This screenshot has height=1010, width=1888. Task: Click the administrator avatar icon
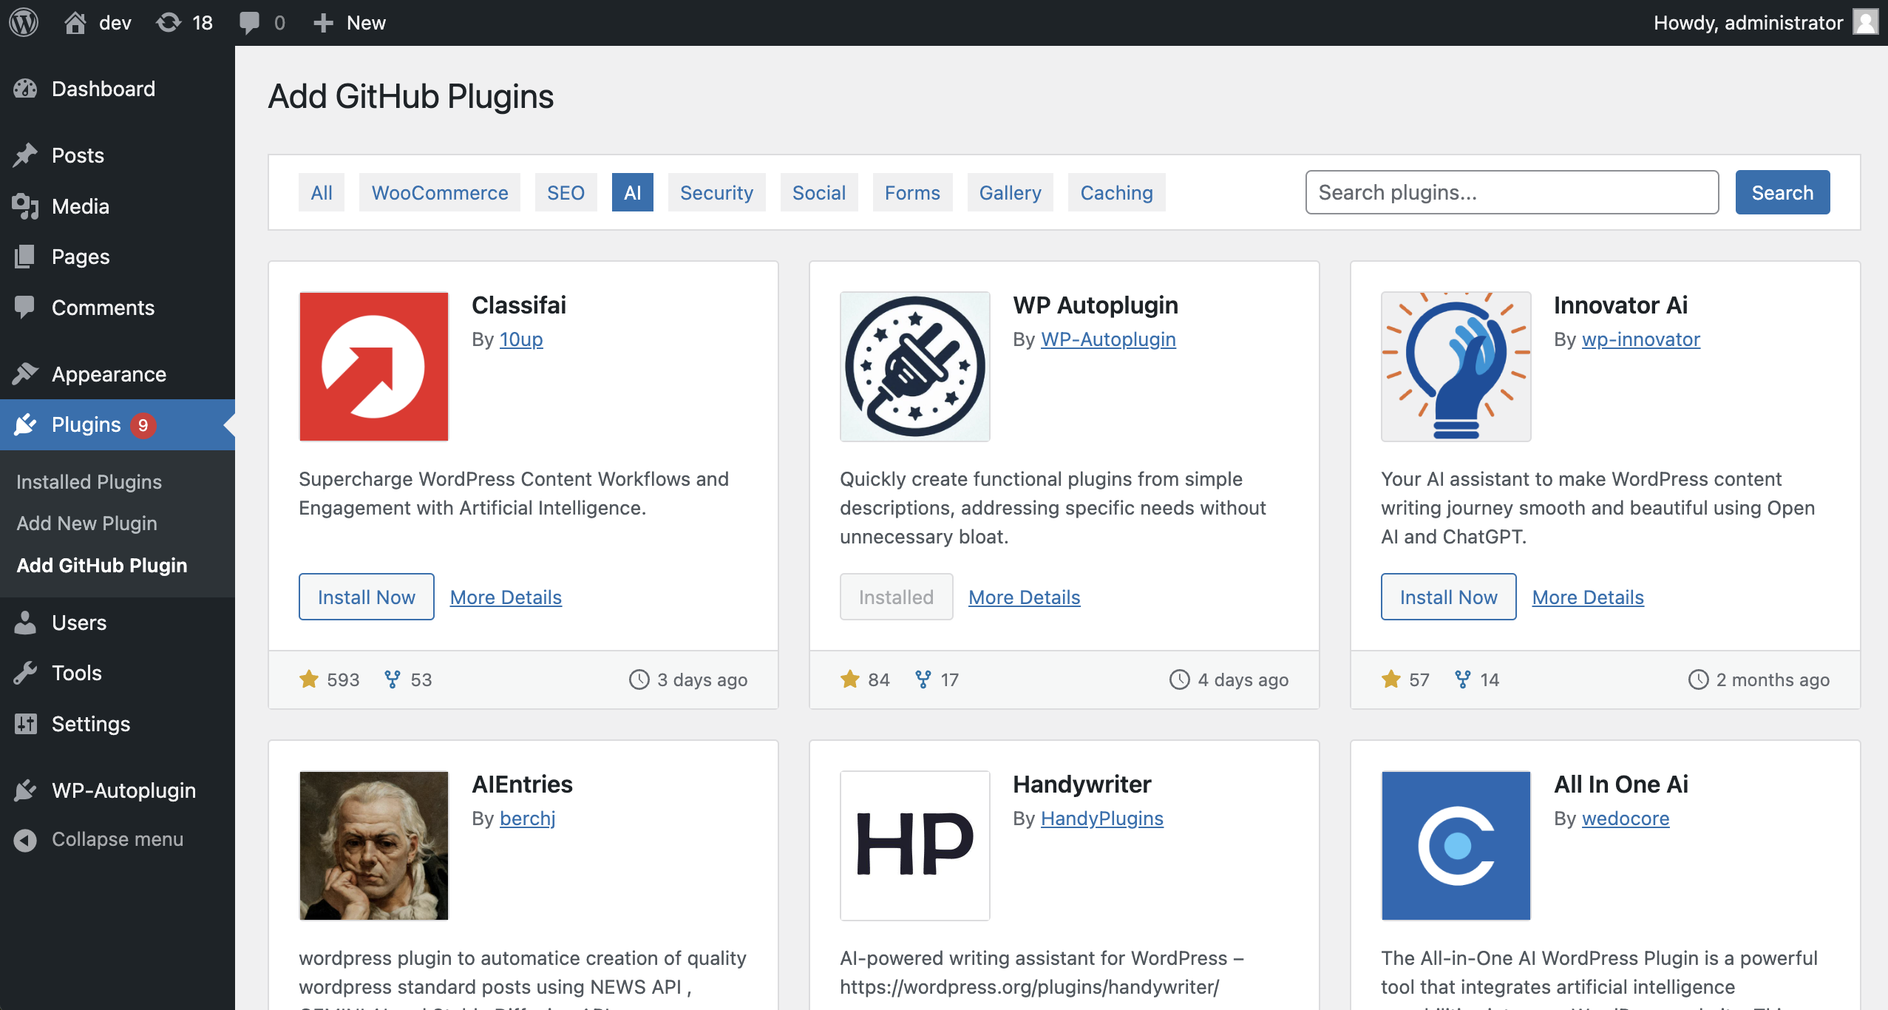coord(1864,22)
